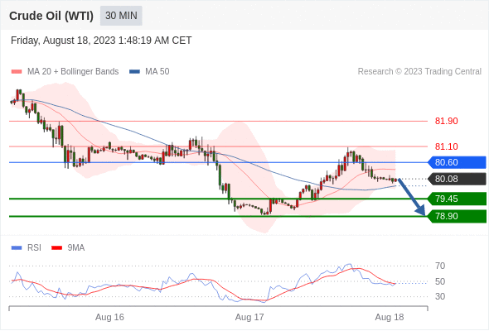The width and height of the screenshot is (489, 331).
Task: Click the green 79.45 support price tag
Action: tap(457, 199)
